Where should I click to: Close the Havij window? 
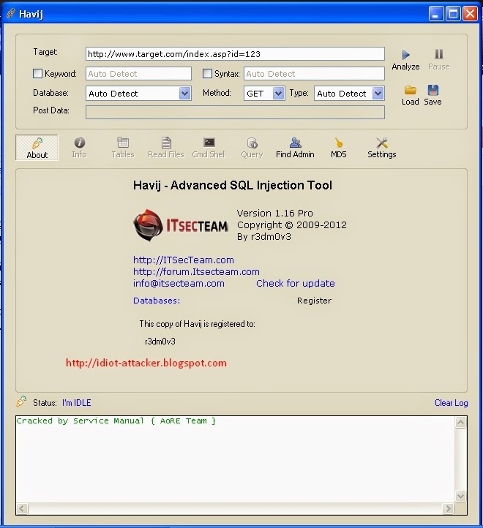coord(470,14)
